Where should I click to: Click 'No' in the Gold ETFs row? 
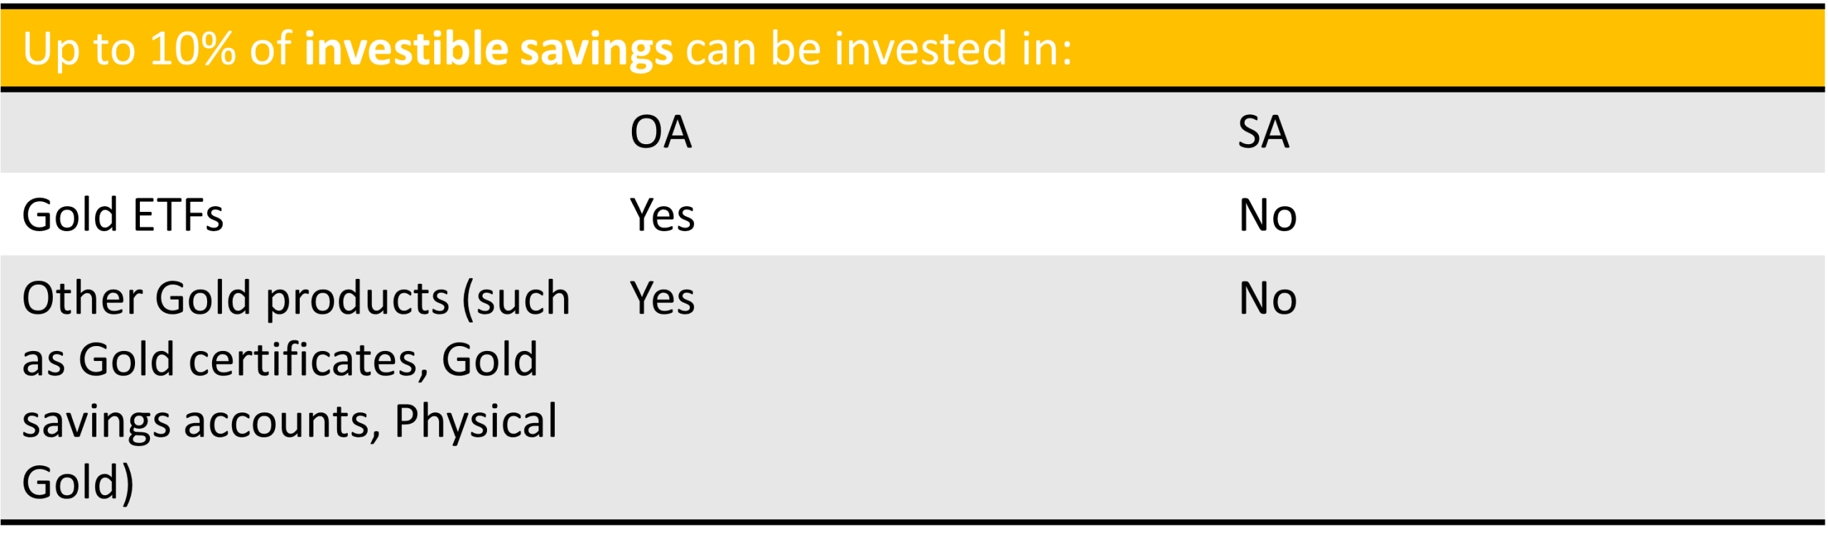(1268, 215)
